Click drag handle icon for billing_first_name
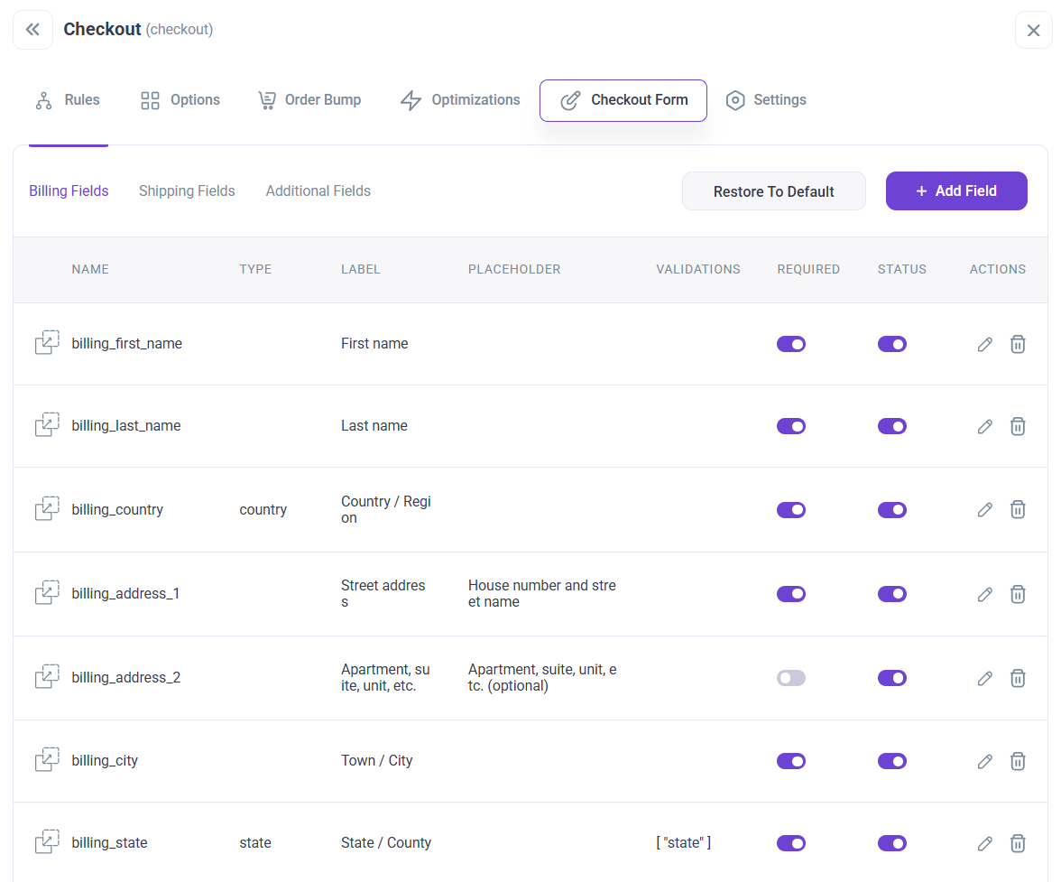Image resolution: width=1061 pixels, height=882 pixels. coord(47,342)
